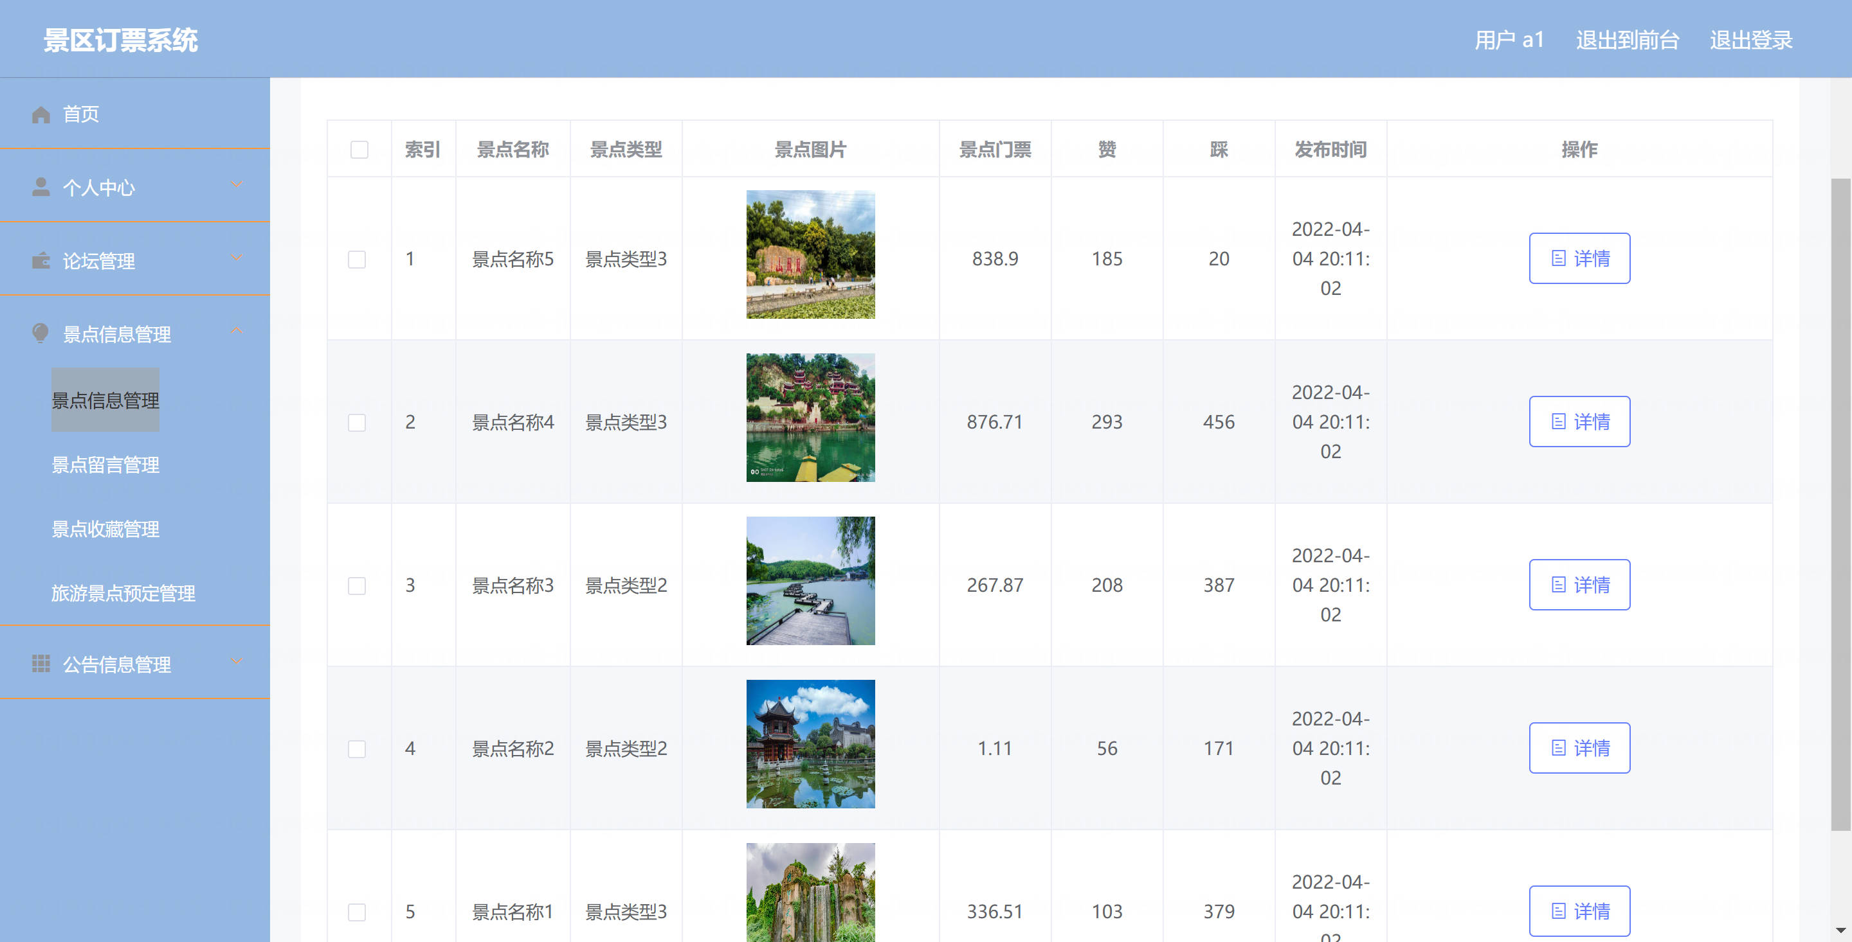Click the name cell 景点名称4
Screen dimensions: 1852x942
(513, 422)
